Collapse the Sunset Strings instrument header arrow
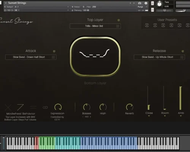This screenshot has height=152, width=190. (6, 3)
